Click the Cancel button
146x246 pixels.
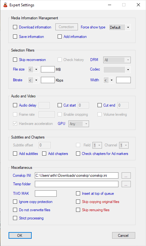tap(124, 236)
